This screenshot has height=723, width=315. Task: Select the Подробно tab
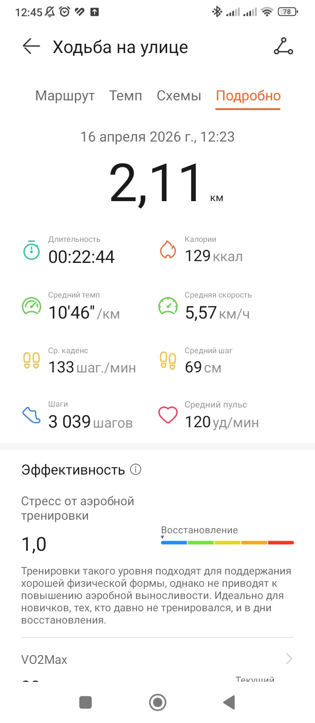[x=248, y=96]
